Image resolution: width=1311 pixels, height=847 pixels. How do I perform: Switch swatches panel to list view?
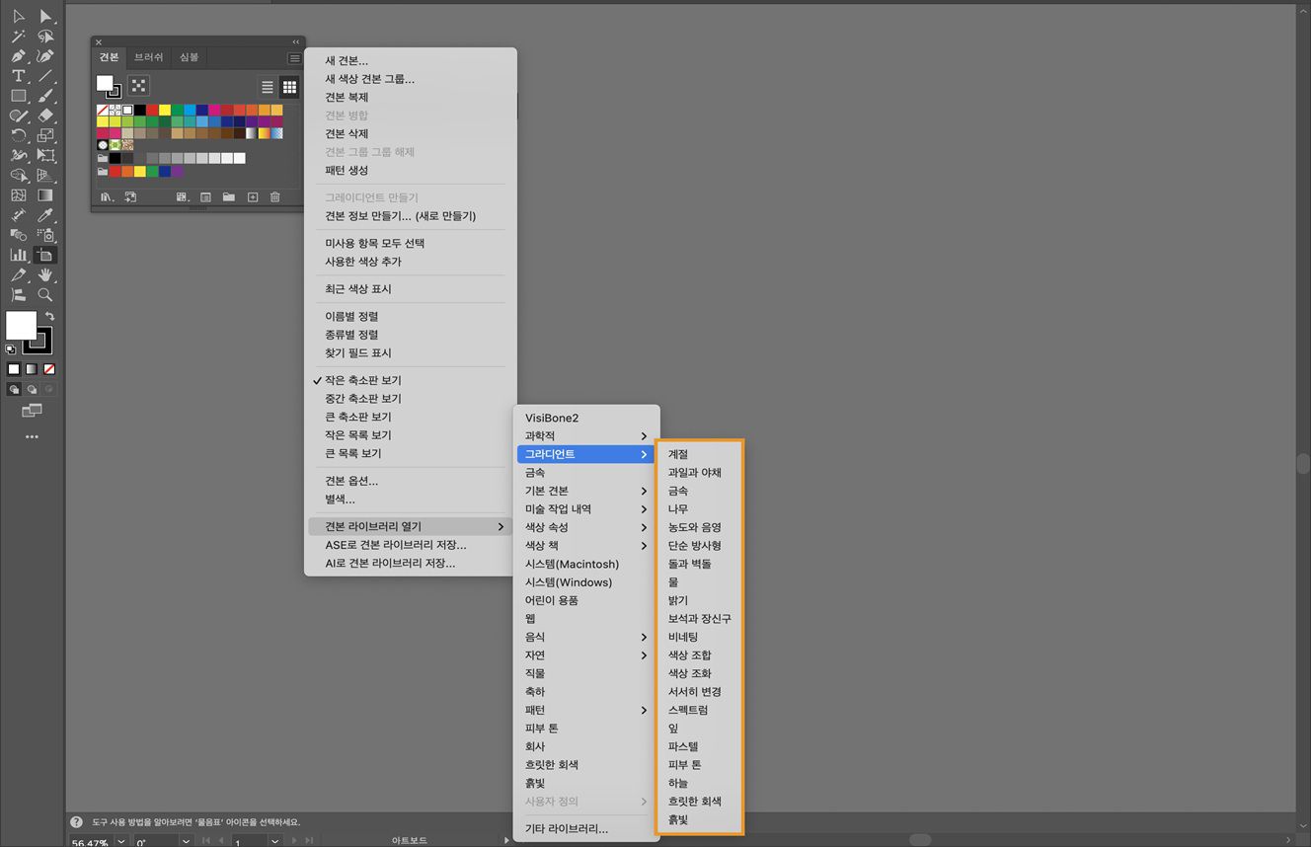(x=267, y=87)
